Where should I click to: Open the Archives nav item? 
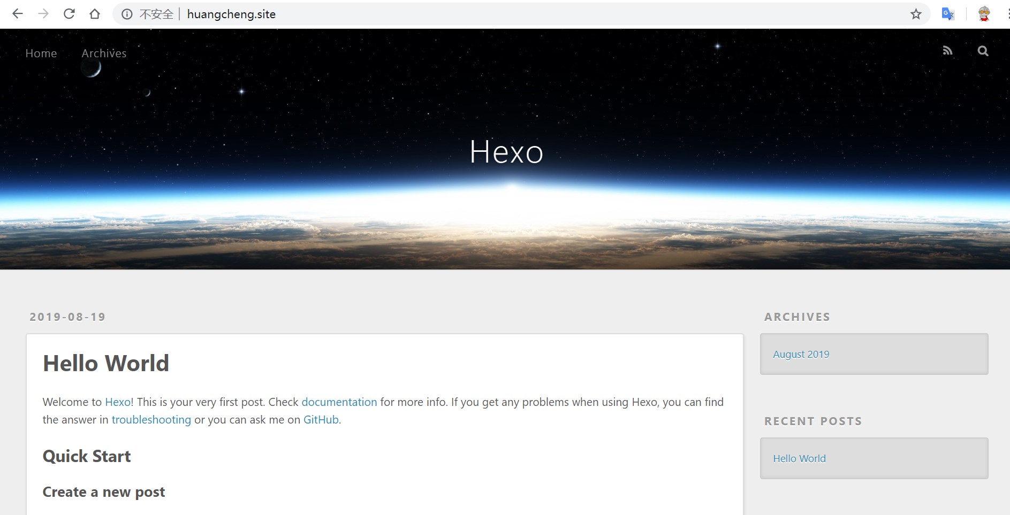coord(104,53)
